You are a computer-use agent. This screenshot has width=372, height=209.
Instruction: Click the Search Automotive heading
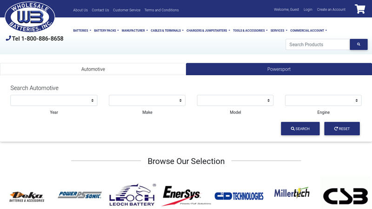pyautogui.click(x=34, y=88)
